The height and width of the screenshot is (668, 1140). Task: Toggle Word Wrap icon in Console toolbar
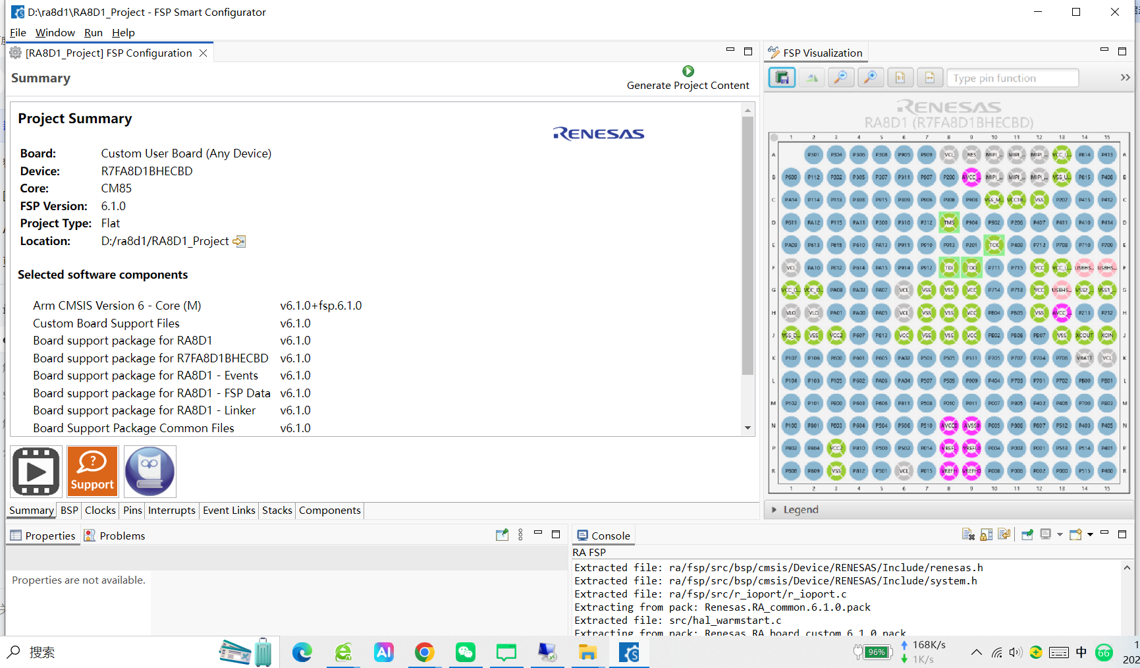(x=1004, y=534)
